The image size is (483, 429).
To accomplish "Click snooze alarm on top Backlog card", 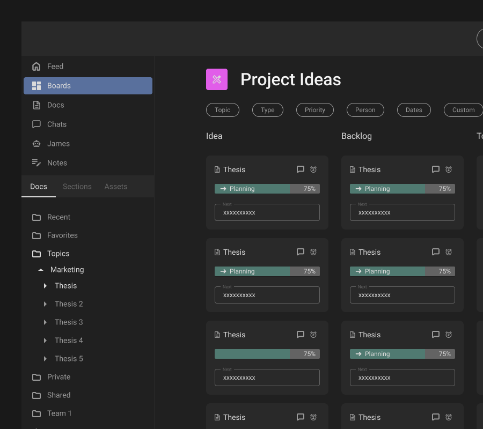I will pos(449,169).
